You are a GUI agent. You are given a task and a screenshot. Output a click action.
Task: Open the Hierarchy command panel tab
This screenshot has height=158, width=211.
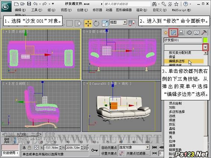(x=181, y=33)
